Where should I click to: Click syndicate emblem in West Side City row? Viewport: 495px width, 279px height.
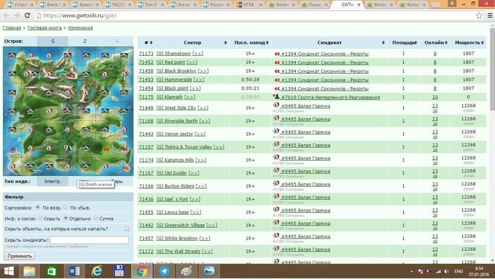point(276,105)
